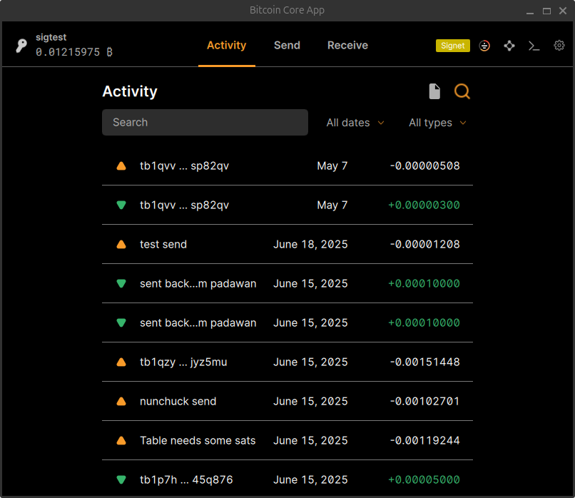The height and width of the screenshot is (498, 575).
Task: Click orange send arrow for -0.00000508
Action: [121, 166]
